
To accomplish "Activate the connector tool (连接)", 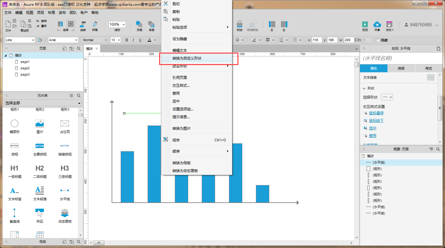I will (83, 24).
